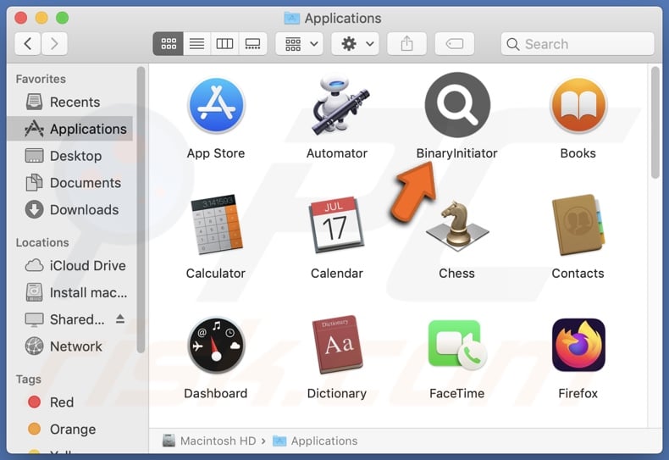Screen dimensions: 669x460
Task: Switch to icon view
Action: pyautogui.click(x=169, y=43)
